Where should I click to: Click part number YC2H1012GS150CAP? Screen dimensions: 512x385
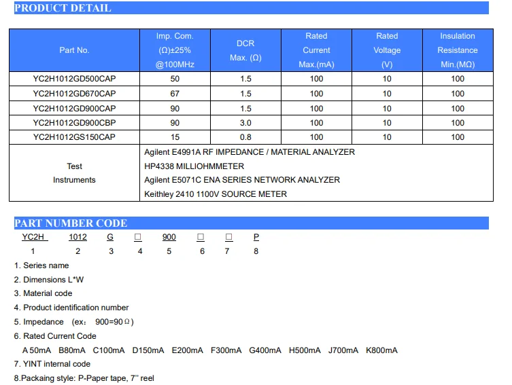[74, 137]
